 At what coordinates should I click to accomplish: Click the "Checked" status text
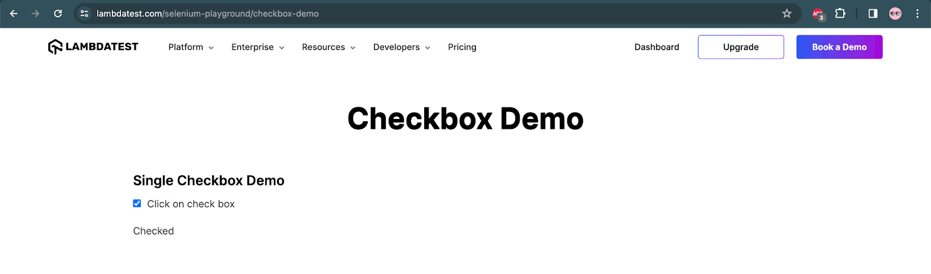(x=154, y=231)
